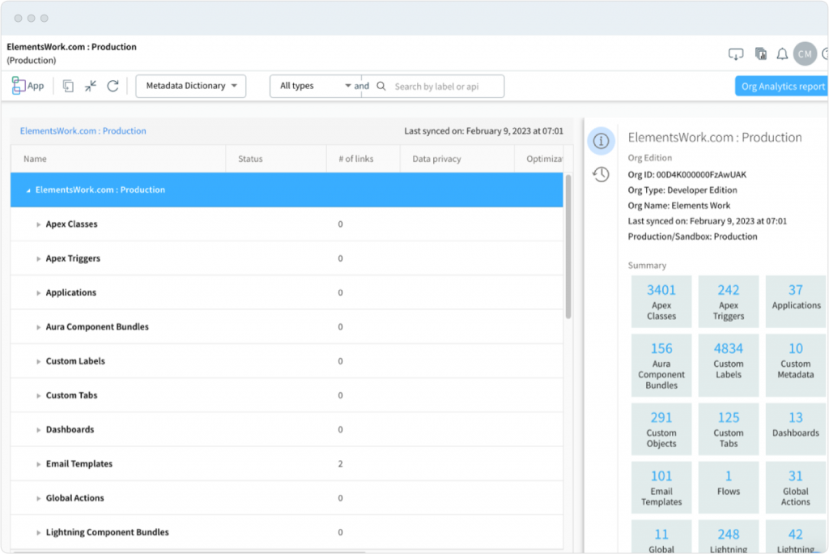This screenshot has height=554, width=829.
Task: Click the Org Analytics report button
Action: click(x=781, y=86)
